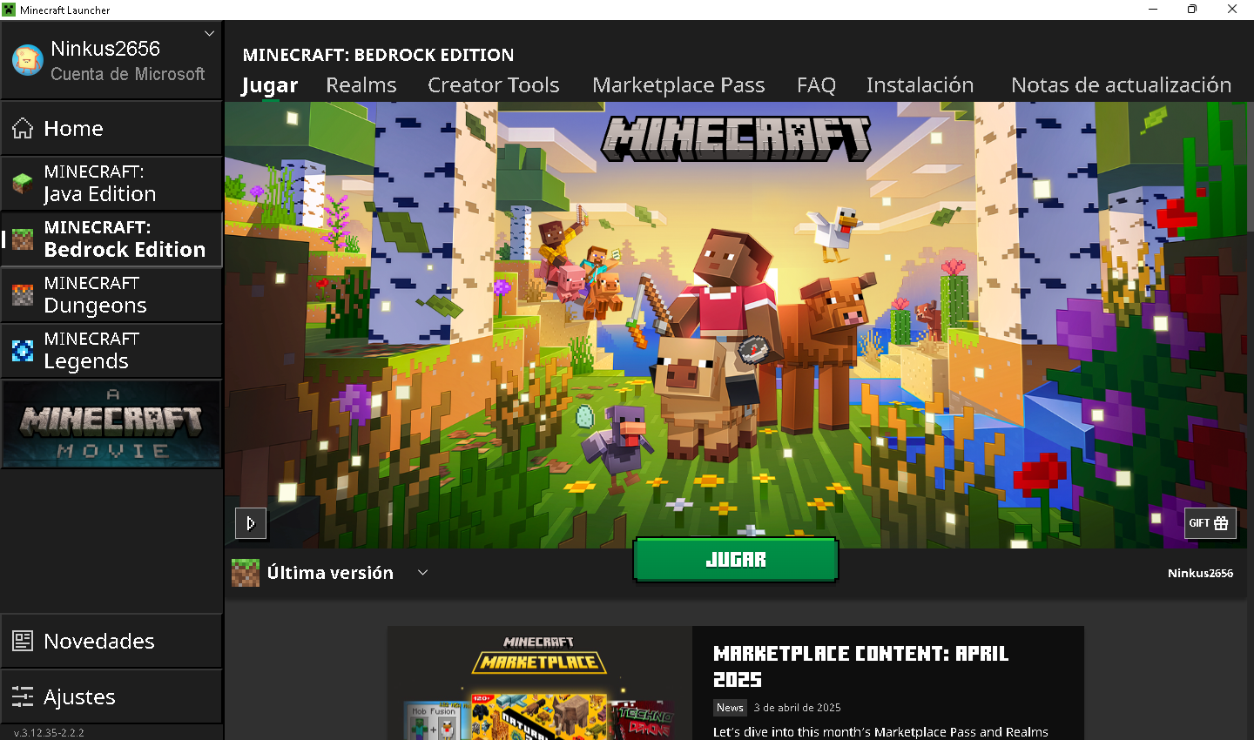Minimize the Minecraft Launcher window
Image resolution: width=1254 pixels, height=740 pixels.
tap(1153, 10)
